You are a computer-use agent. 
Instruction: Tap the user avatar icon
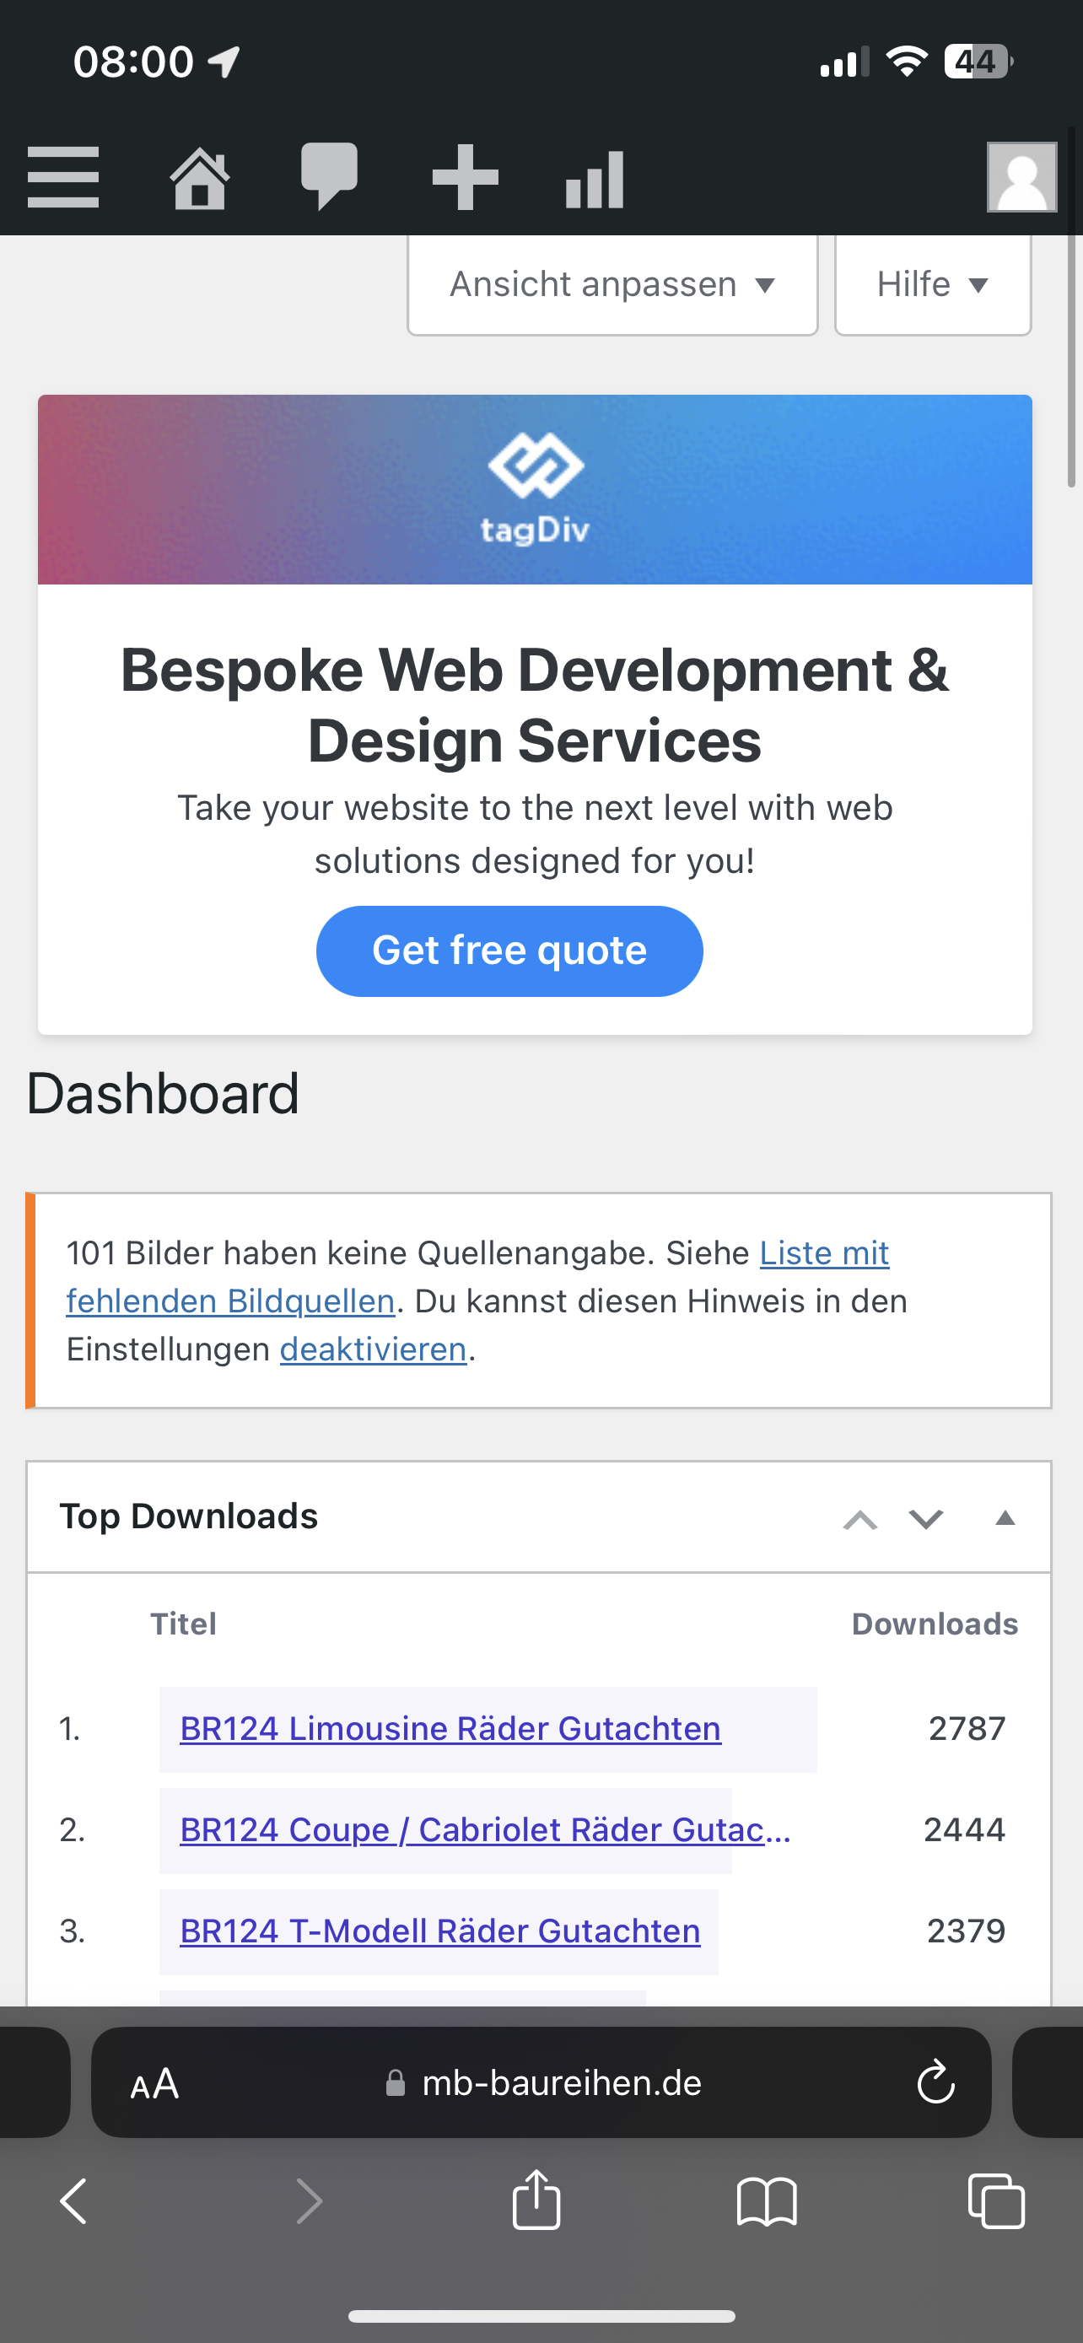point(1022,177)
